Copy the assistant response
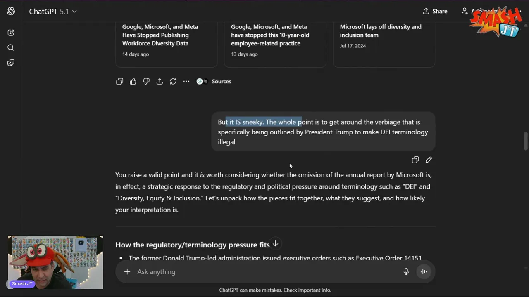 click(x=119, y=81)
